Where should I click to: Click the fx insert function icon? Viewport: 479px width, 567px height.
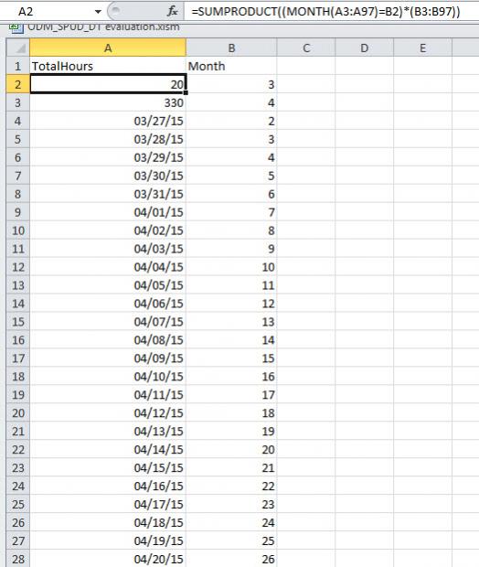pos(173,12)
